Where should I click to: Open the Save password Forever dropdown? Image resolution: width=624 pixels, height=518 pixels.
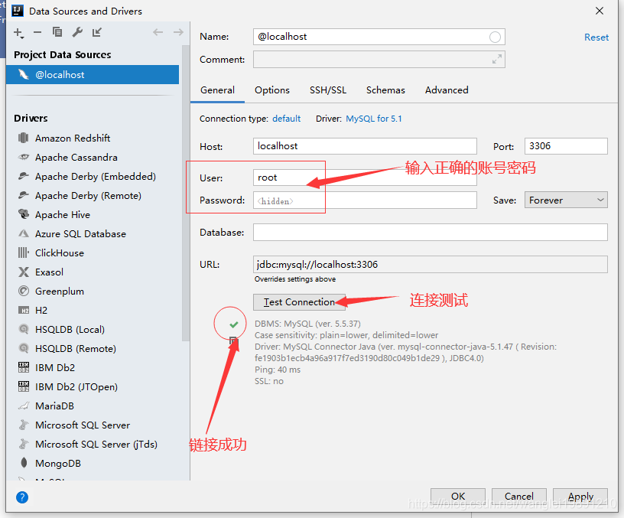click(566, 200)
